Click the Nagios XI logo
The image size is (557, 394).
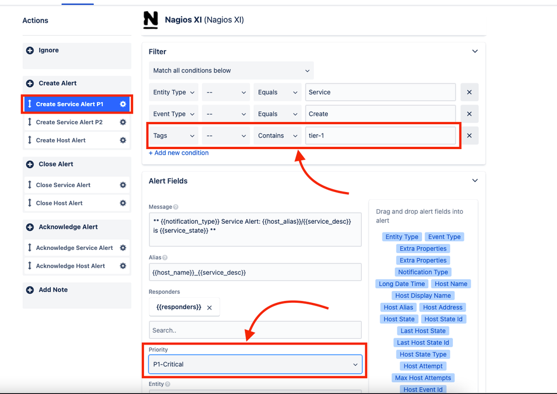[x=151, y=20]
